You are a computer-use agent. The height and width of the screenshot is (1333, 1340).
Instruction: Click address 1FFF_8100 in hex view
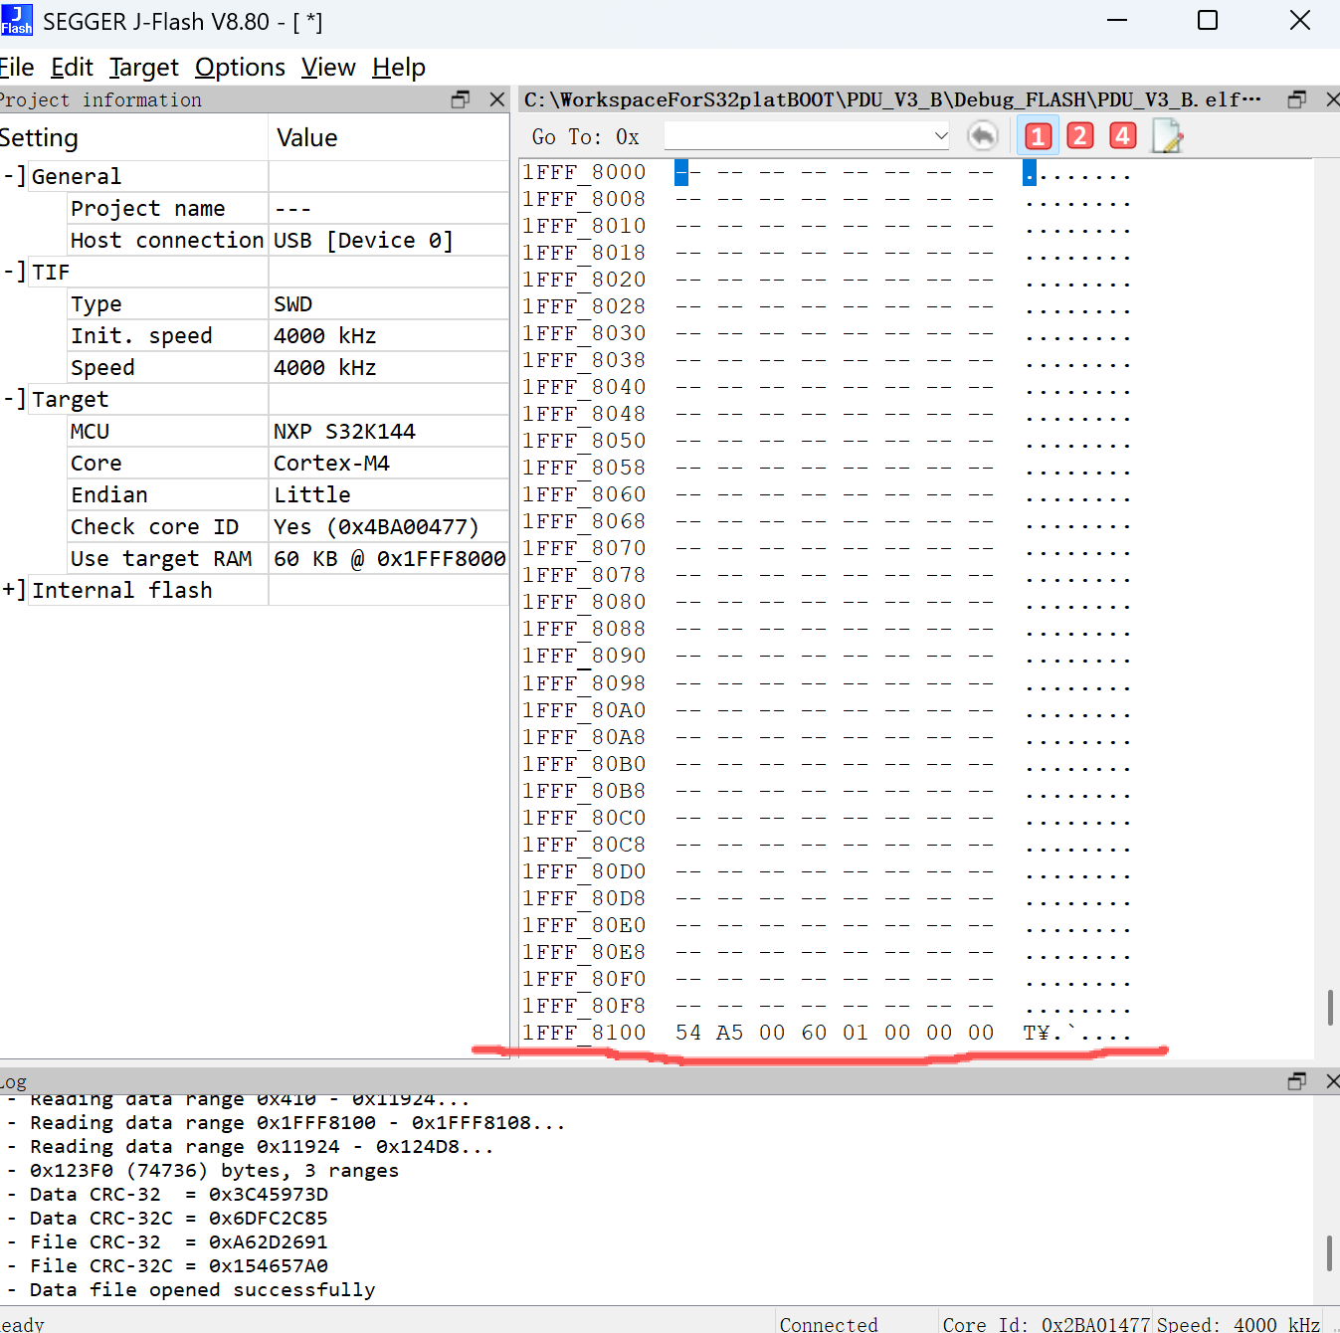tap(585, 1033)
